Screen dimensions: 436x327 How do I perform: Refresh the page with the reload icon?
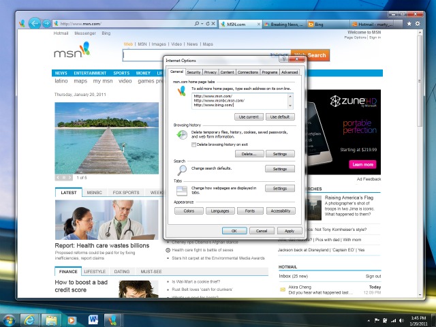pyautogui.click(x=207, y=24)
